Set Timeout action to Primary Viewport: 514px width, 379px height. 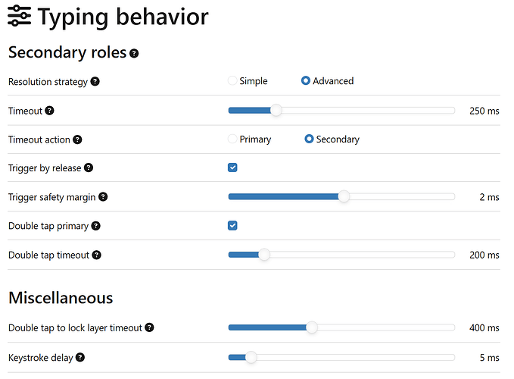point(232,139)
